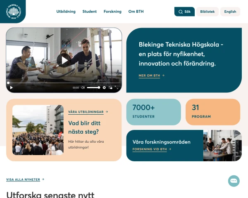Image resolution: width=248 pixels, height=198 pixels.
Task: Mute the video using speaker icon
Action: [x=83, y=87]
